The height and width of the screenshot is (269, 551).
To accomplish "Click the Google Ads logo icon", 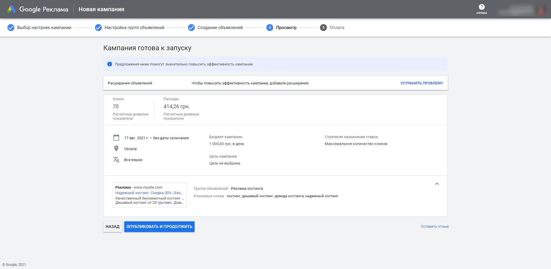I will coord(11,9).
